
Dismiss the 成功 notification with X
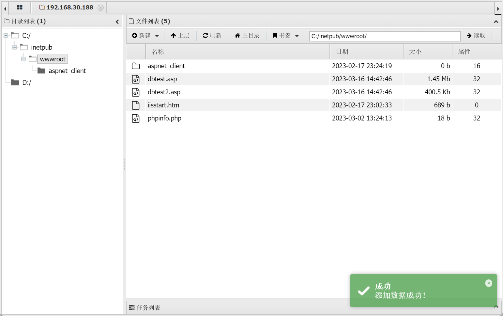point(489,283)
